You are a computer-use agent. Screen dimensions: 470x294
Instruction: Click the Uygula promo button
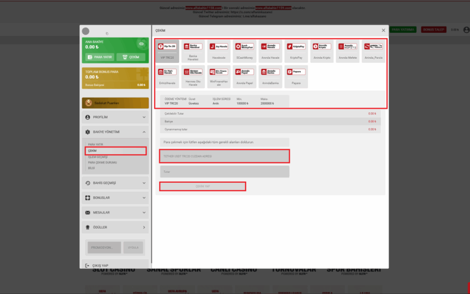point(133,248)
